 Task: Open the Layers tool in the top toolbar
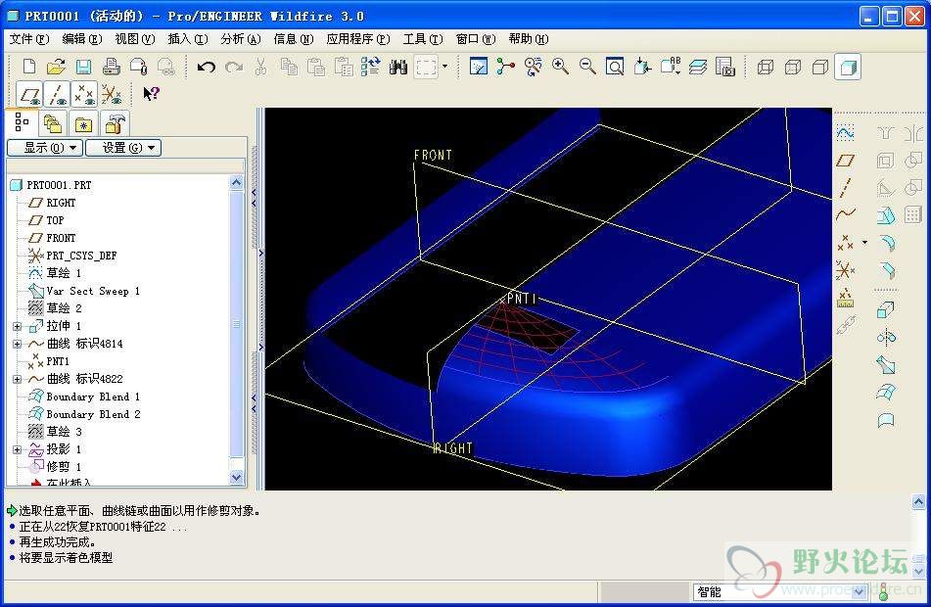coord(698,67)
